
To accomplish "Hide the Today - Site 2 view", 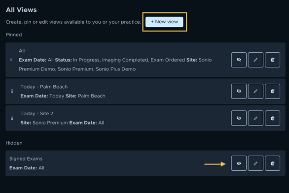I will pos(239,118).
